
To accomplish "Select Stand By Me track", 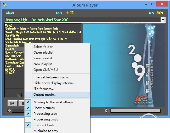I will tap(12, 36).
